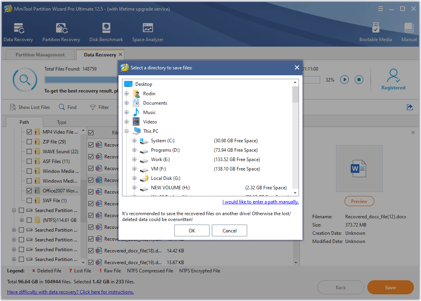The height and width of the screenshot is (301, 421).
Task: Open Space Analyzer
Action: (148, 32)
